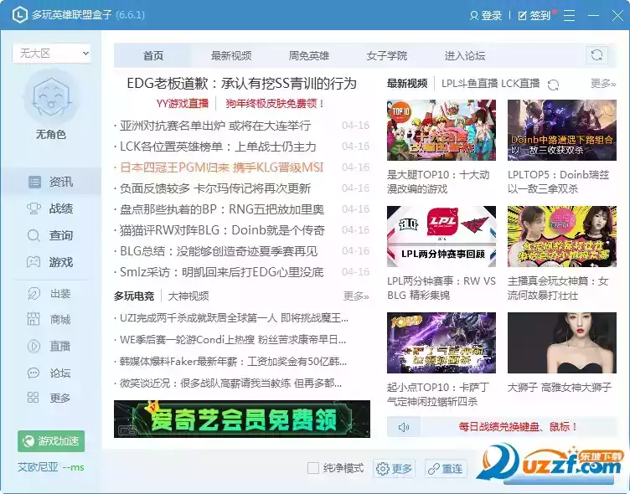Open the 大狮子 高雅女神 thumbnail
The width and height of the screenshot is (630, 494).
click(561, 343)
